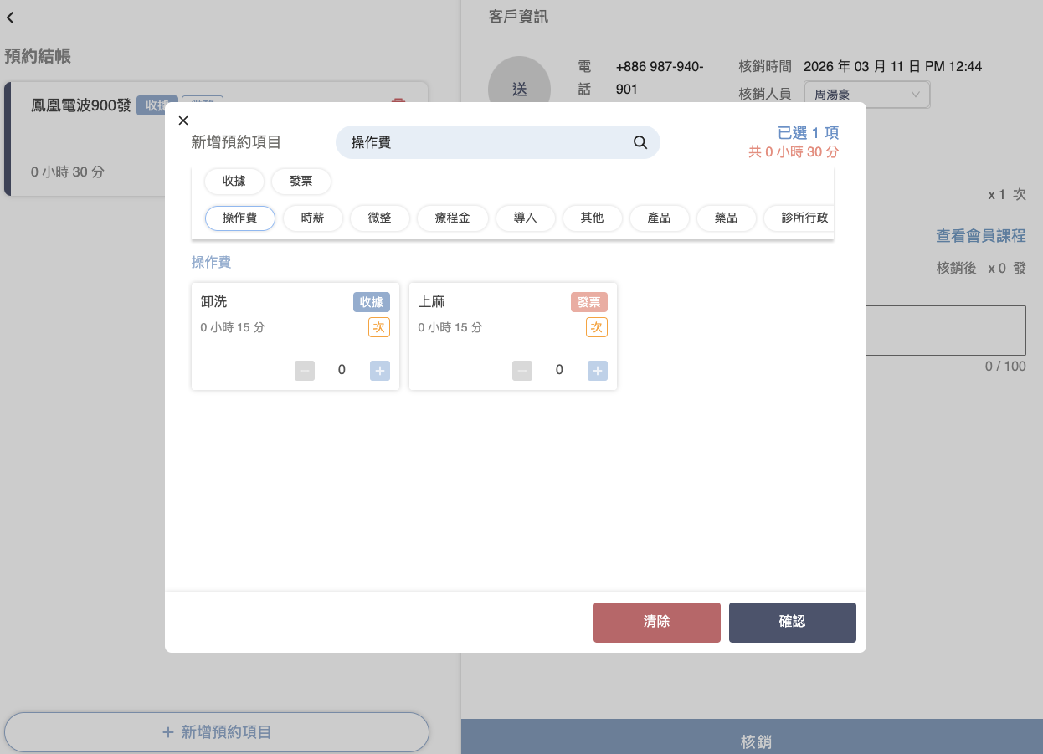
Task: Toggle the 發票 filter chip
Action: [x=301, y=182]
